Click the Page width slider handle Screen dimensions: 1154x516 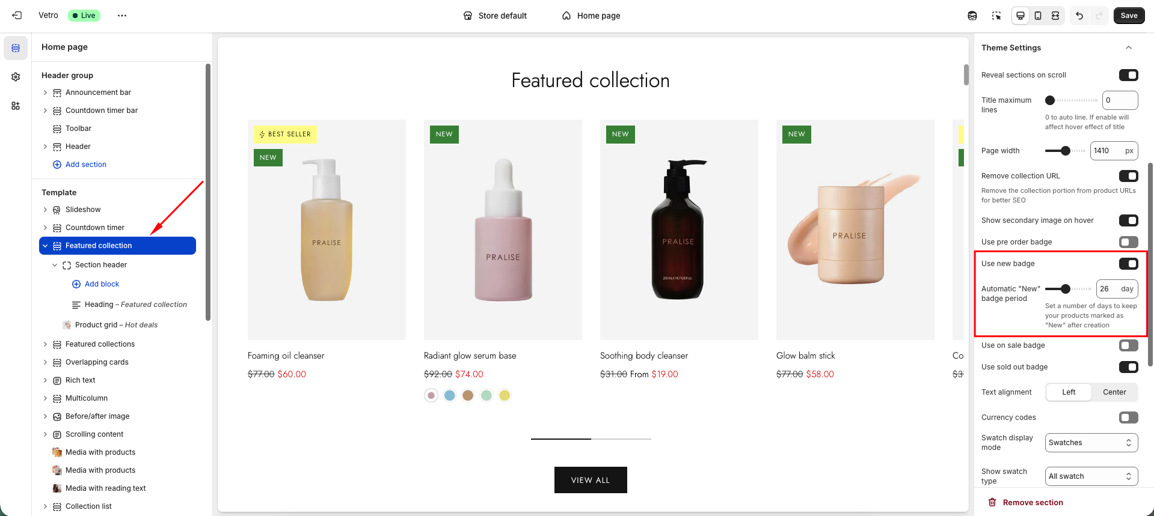(x=1066, y=151)
